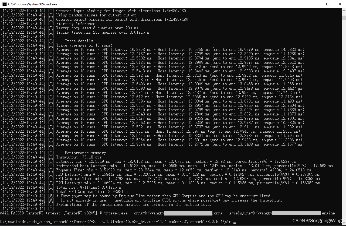
Task: Click the H2D Latency line
Action: pyautogui.click(x=121, y=174)
